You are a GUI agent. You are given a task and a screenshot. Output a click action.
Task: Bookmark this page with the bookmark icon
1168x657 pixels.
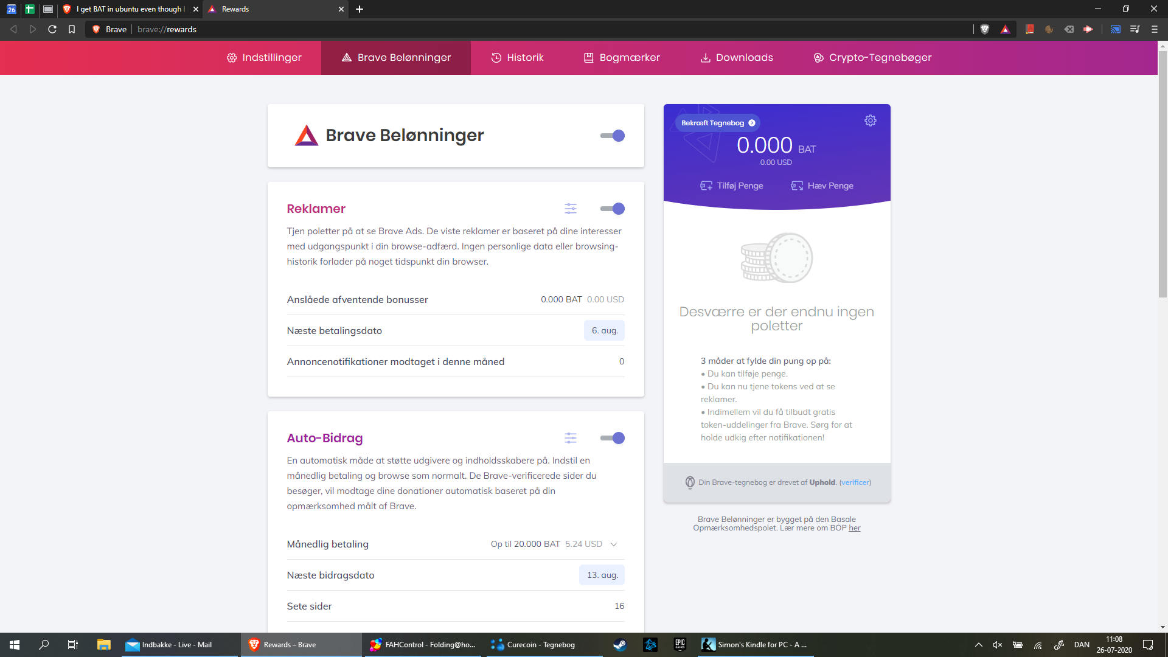pos(72,29)
